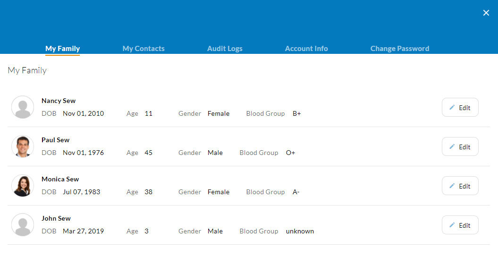Open the Change Password tab
The image size is (498, 266).
pyautogui.click(x=399, y=49)
